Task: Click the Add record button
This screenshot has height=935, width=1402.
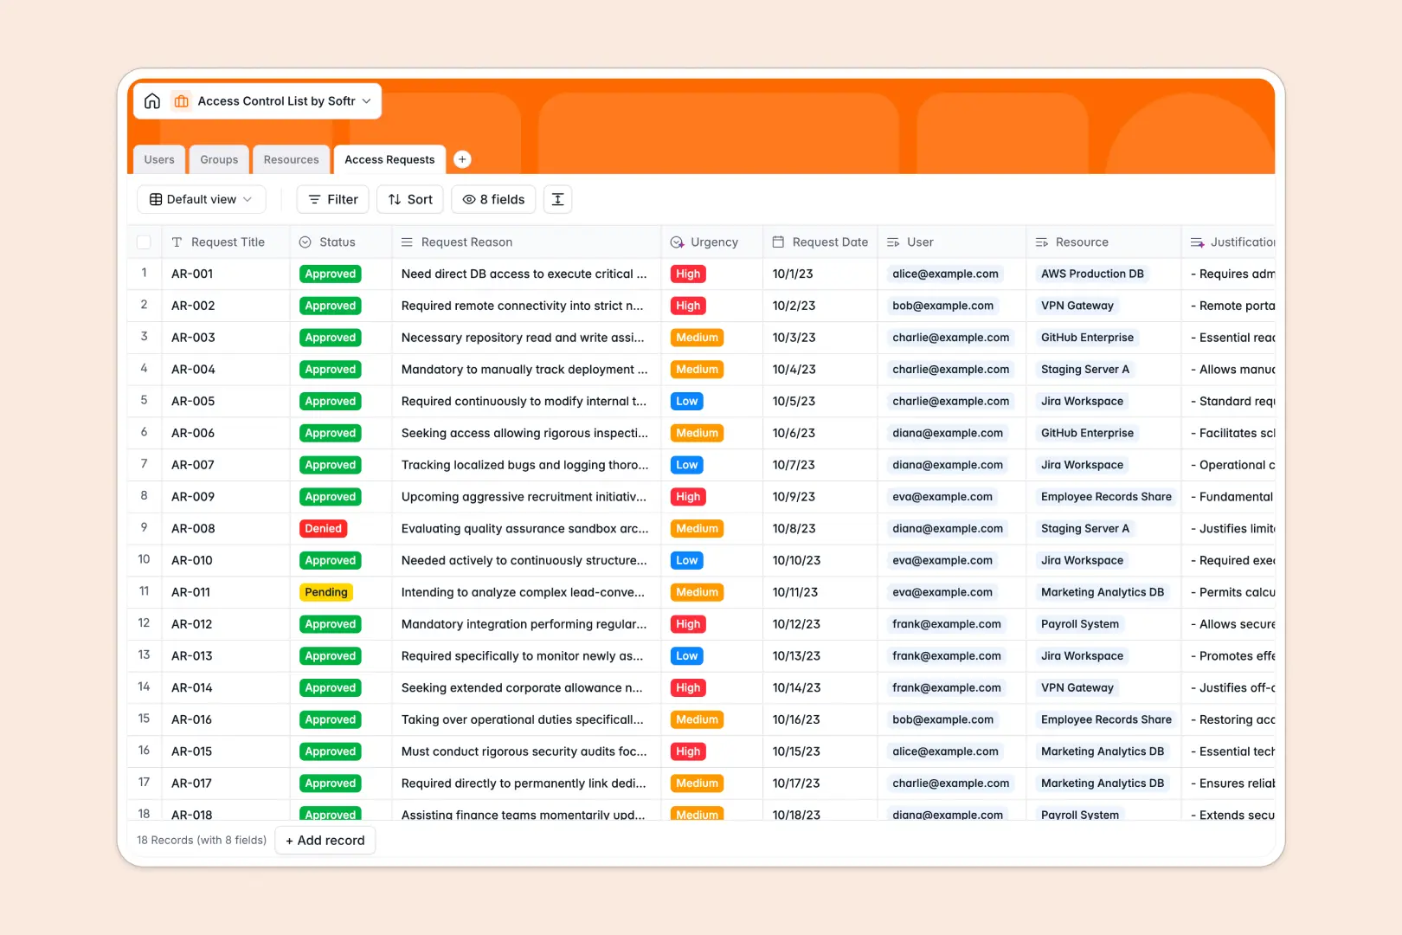Action: 325,840
